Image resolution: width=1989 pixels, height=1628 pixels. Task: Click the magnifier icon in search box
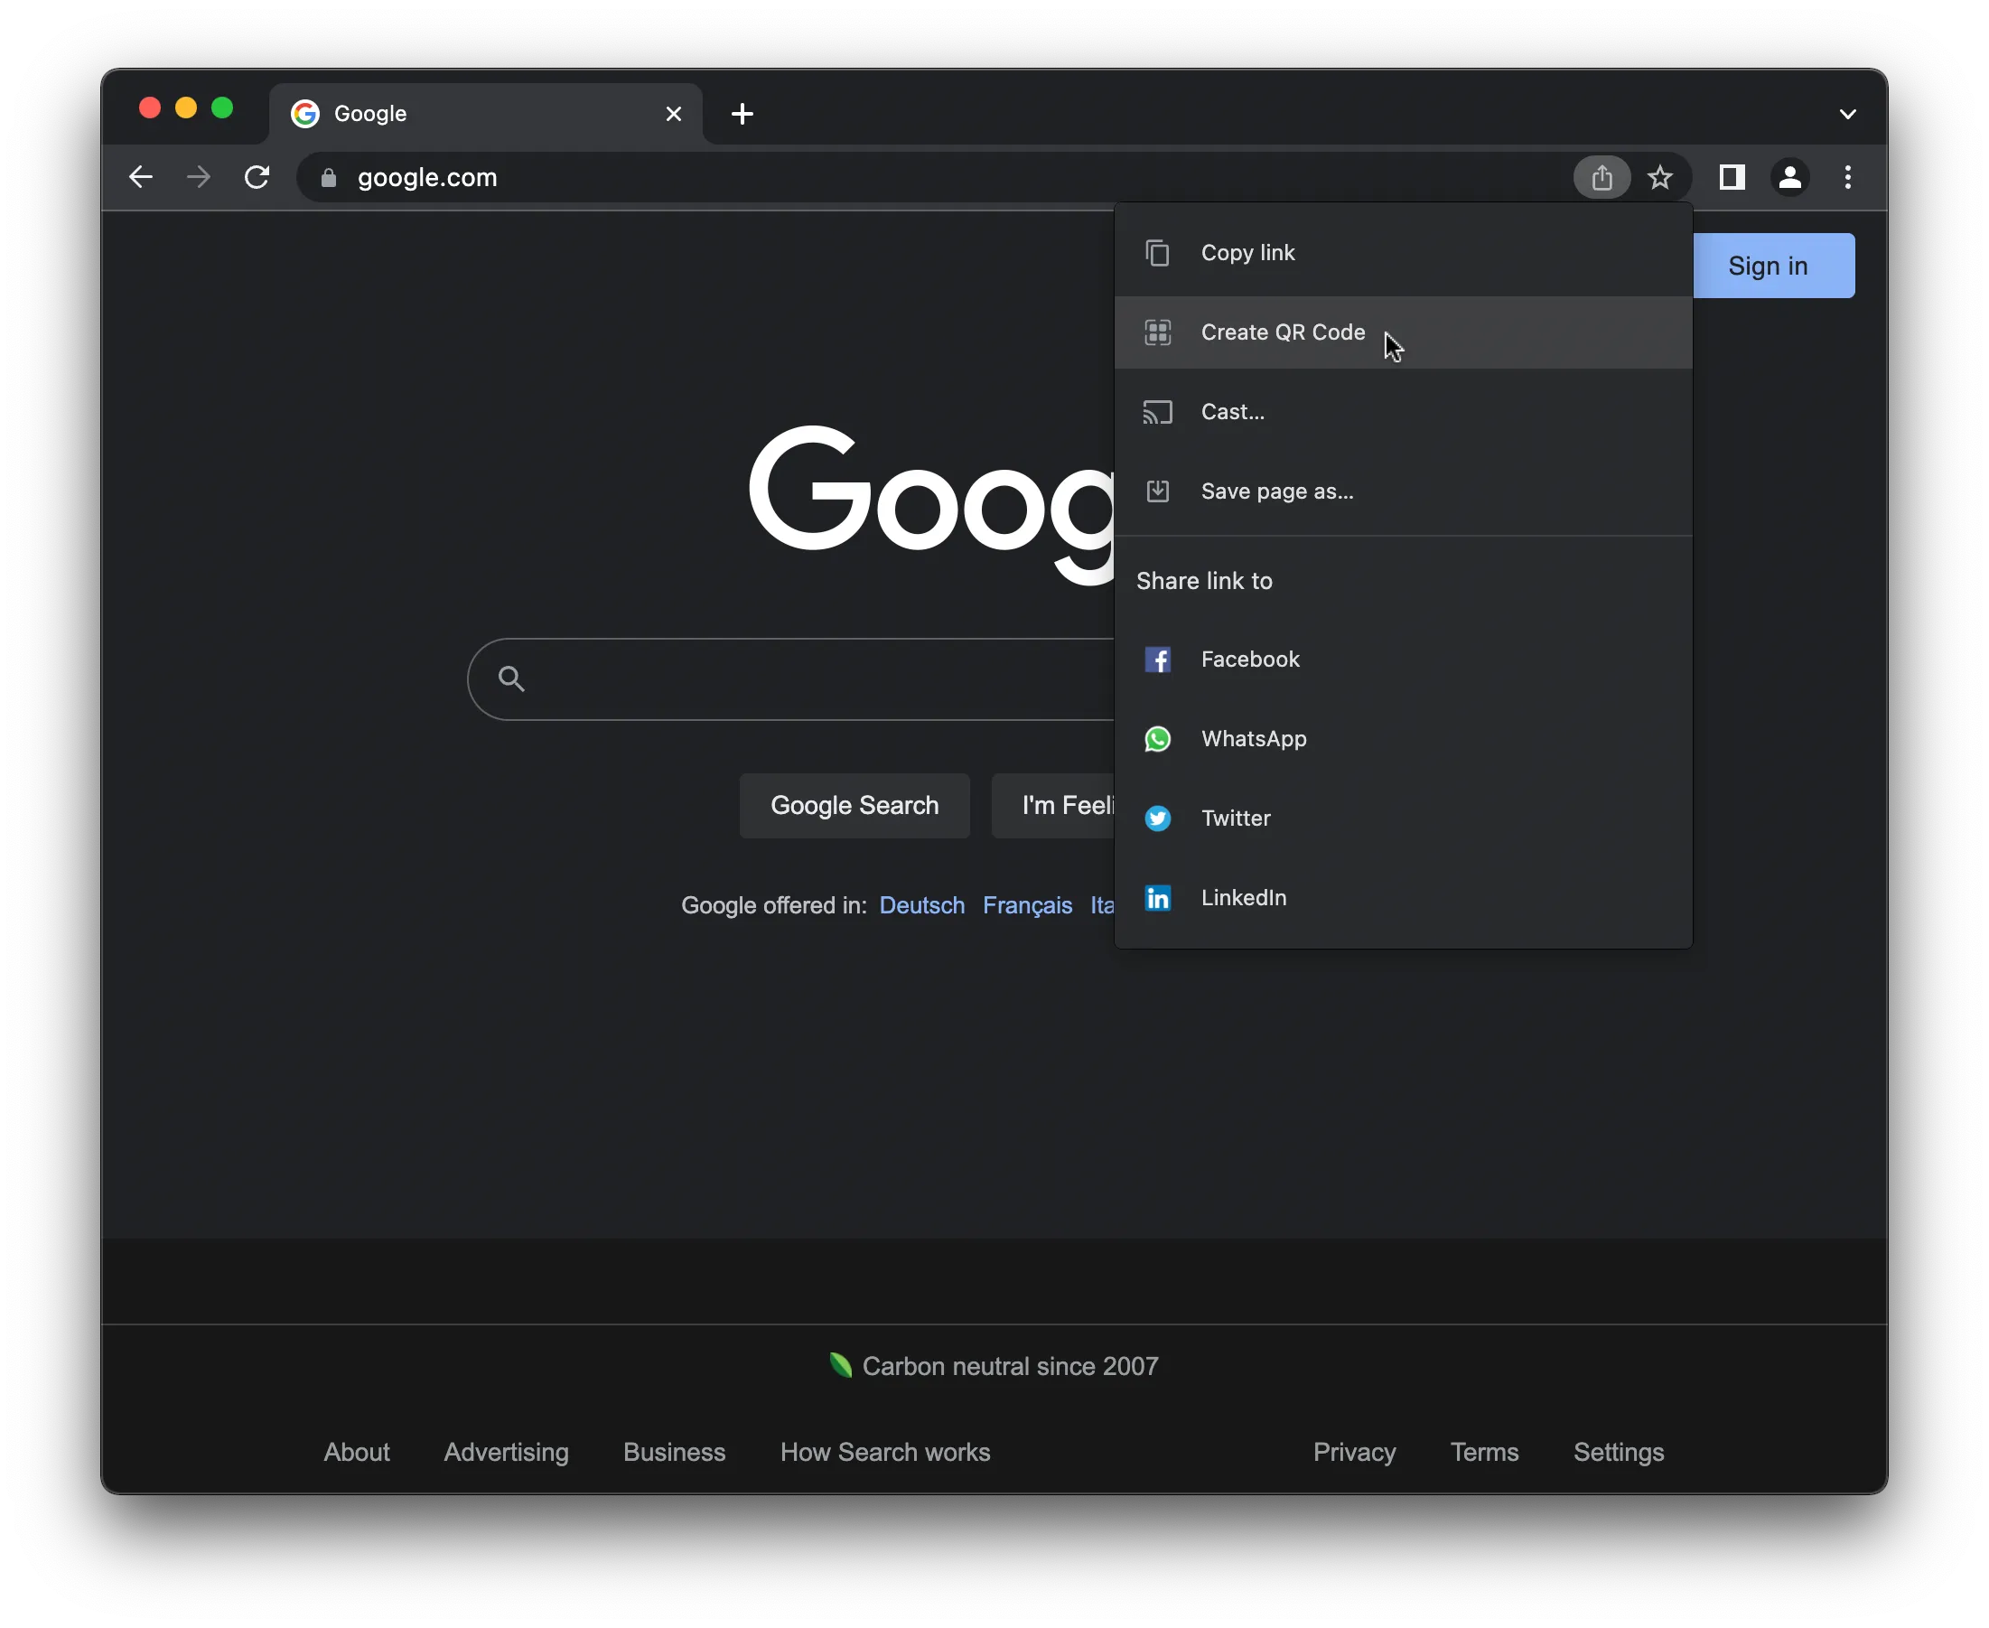(x=511, y=679)
